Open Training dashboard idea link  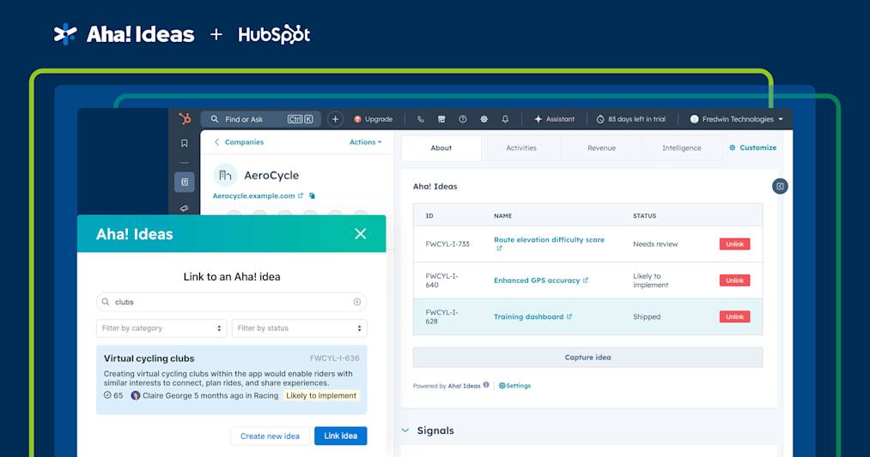[x=528, y=317]
